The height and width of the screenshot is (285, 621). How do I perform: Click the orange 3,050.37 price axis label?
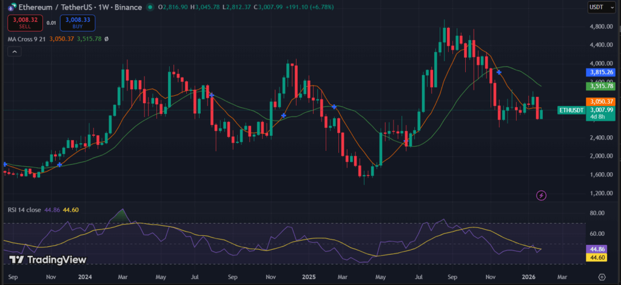pyautogui.click(x=600, y=101)
